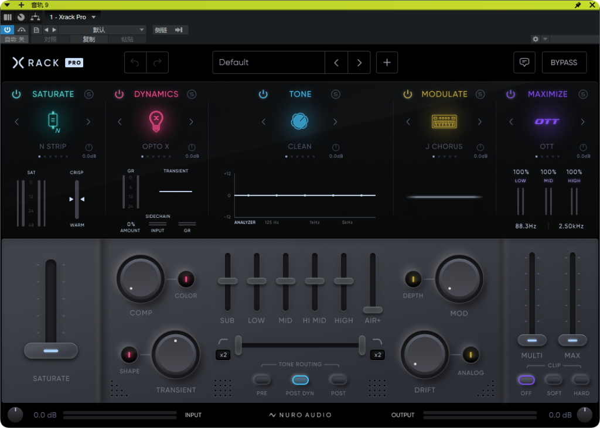This screenshot has width=600, height=428.
Task: Open the comment/feedback speech bubble icon
Action: click(524, 62)
